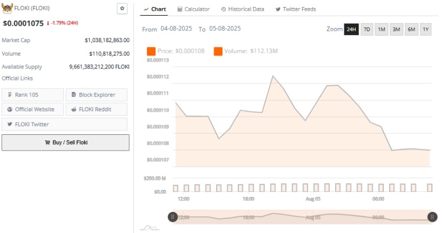This screenshot has height=233, width=446.
Task: Set zoom to 1M
Action: tap(382, 29)
